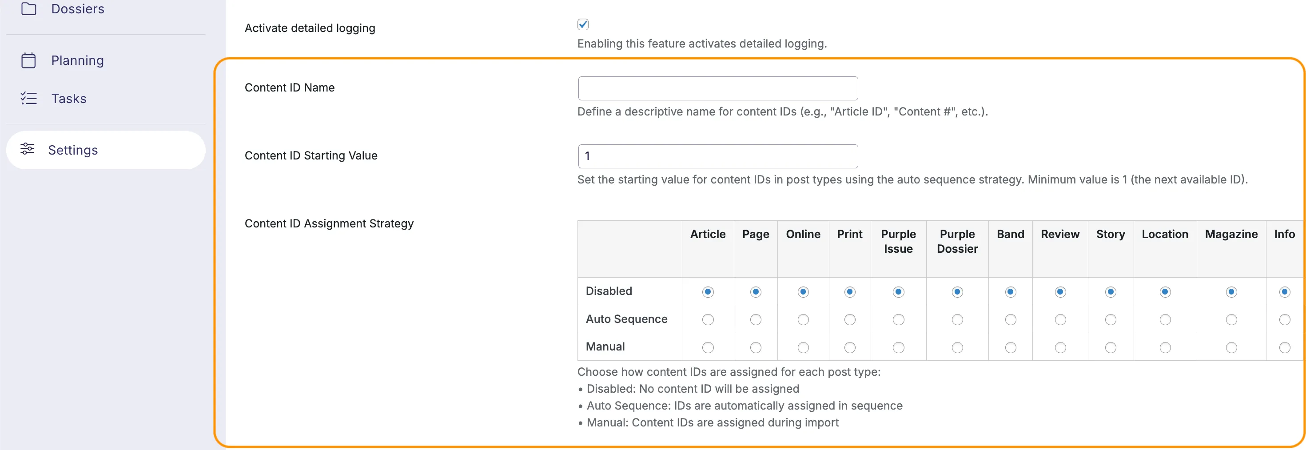The width and height of the screenshot is (1306, 450).
Task: Select Disabled for Online
Action: coord(803,292)
